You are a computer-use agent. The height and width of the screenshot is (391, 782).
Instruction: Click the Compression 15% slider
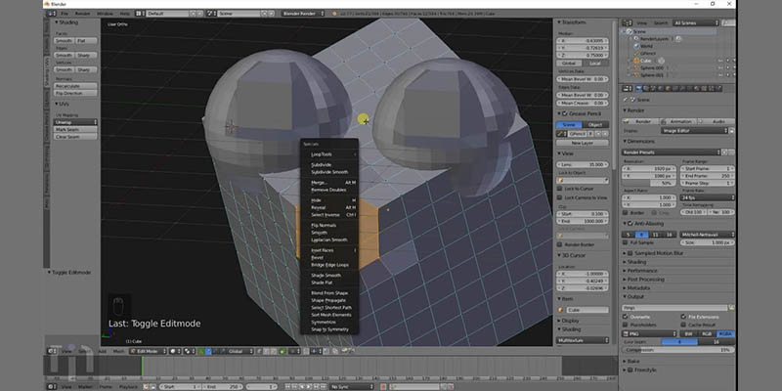tap(678, 350)
